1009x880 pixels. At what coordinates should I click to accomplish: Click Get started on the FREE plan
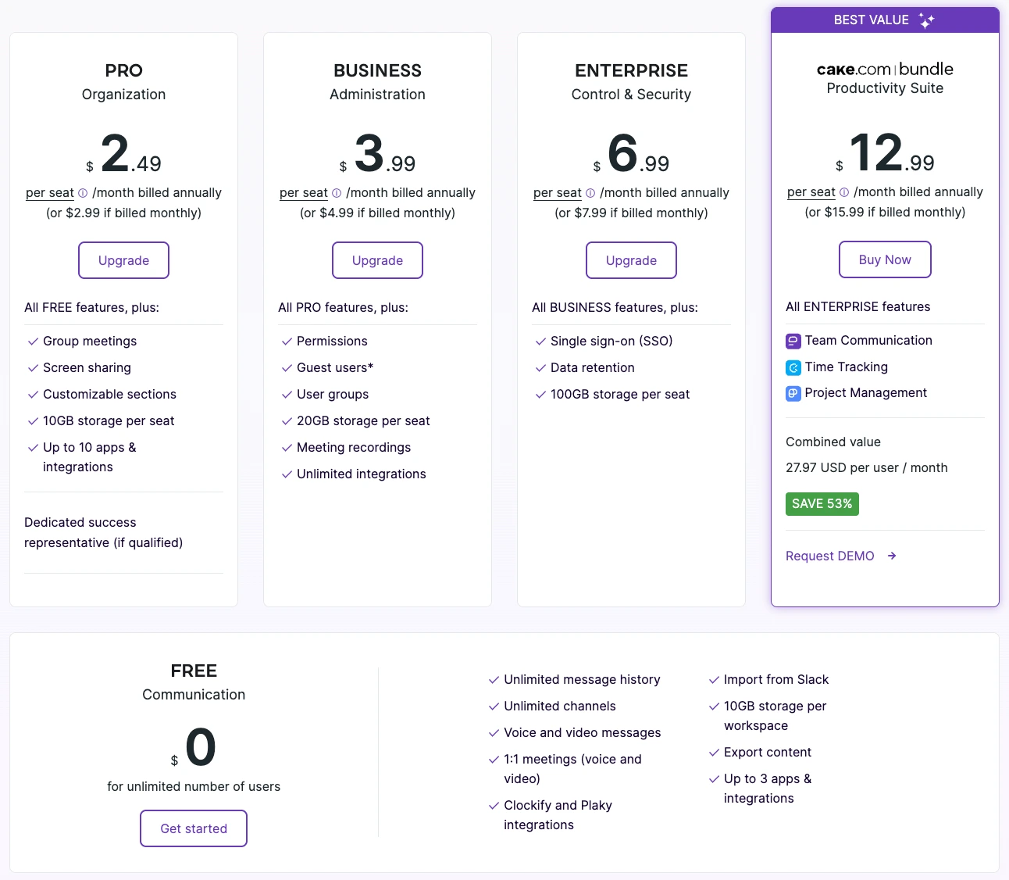pyautogui.click(x=193, y=828)
